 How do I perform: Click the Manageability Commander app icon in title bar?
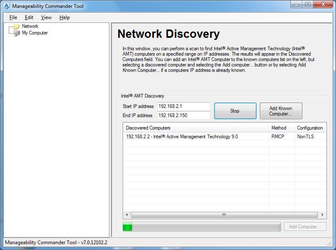7,6
